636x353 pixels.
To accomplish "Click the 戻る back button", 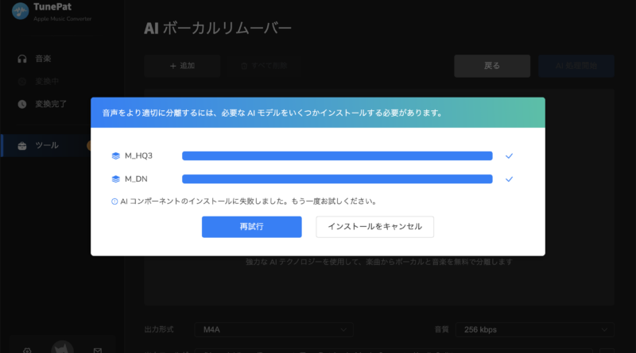I will coord(491,66).
